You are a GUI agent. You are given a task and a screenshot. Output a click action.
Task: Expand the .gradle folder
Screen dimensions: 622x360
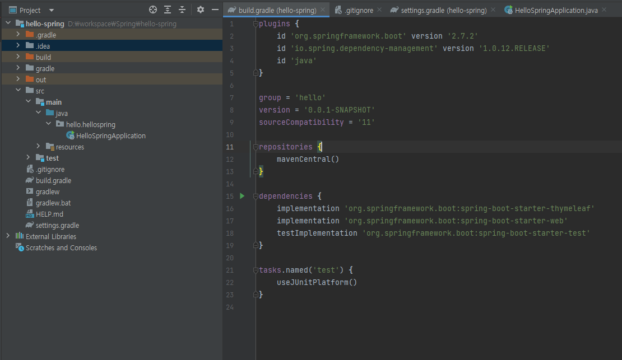pyautogui.click(x=18, y=34)
